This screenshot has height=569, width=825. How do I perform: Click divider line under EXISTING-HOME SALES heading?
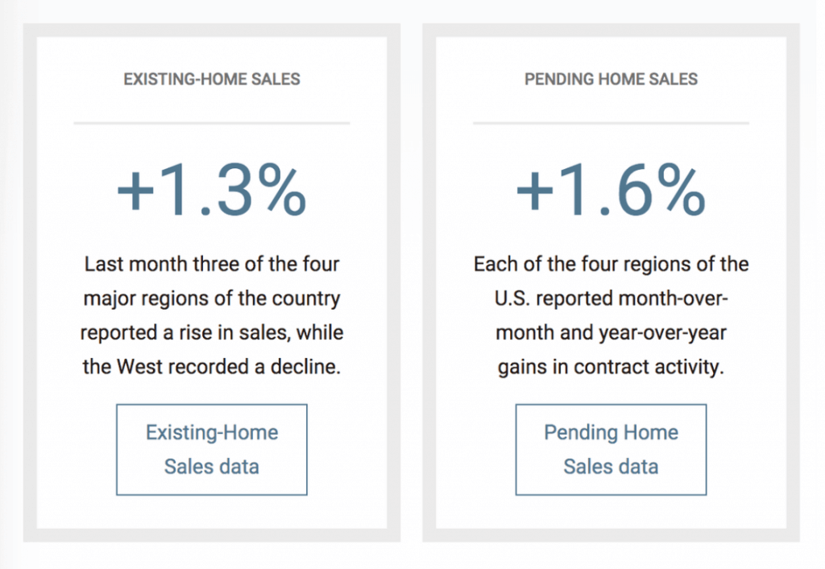coord(212,123)
